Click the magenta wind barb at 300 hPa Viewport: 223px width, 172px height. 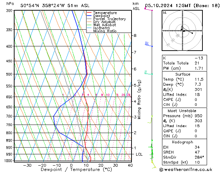(x=148, y=8)
